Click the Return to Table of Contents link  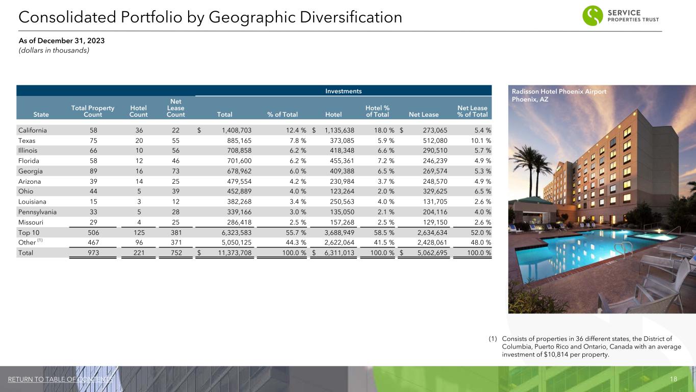[60, 379]
